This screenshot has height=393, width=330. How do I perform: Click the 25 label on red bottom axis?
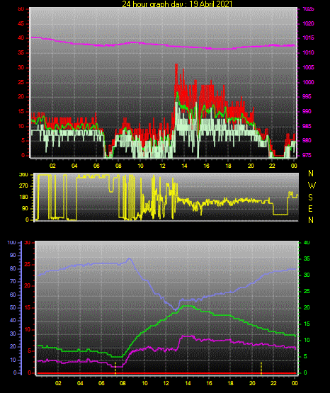[28, 264]
